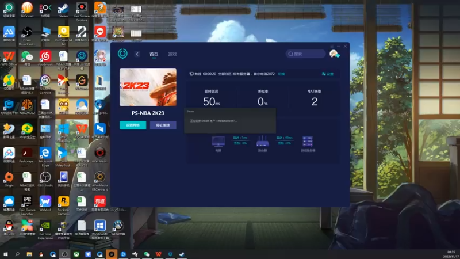
Task: Click the router 路由器 node icon
Action: [x=262, y=141]
